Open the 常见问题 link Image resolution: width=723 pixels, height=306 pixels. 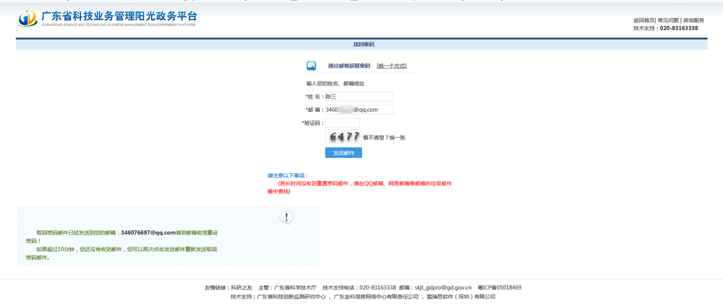pyautogui.click(x=668, y=20)
